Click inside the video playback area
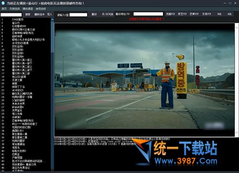This screenshot has width=239, height=173. click(x=145, y=80)
